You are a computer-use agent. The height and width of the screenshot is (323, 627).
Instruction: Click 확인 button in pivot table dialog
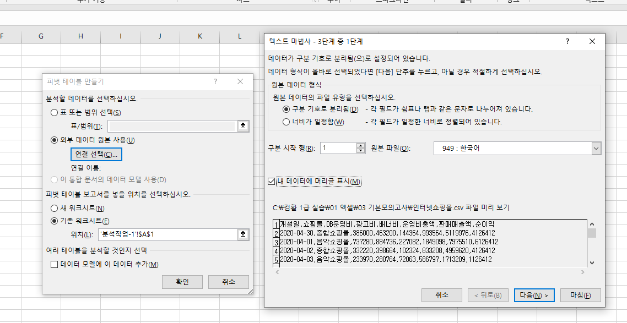(182, 282)
